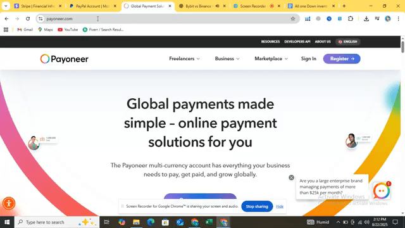
Task: Open the accessibility widget icon
Action: tap(9, 203)
